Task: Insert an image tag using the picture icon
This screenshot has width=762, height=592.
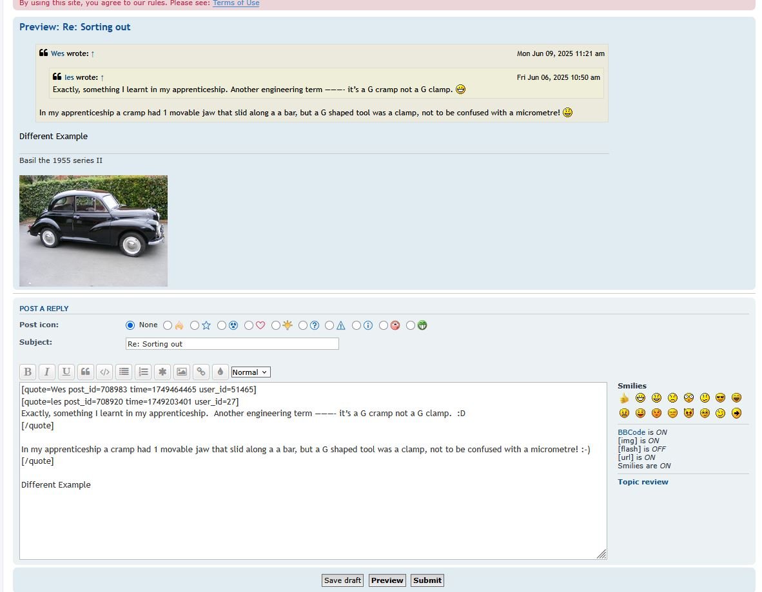Action: click(x=182, y=372)
